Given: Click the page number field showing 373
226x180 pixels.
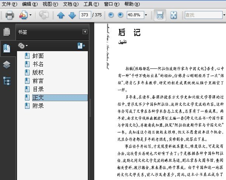Looking at the screenshot, I should 85,15.
